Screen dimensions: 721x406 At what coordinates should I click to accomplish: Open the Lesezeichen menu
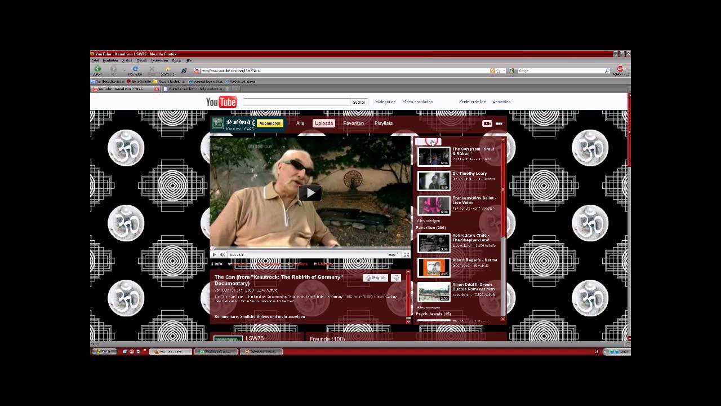click(159, 60)
